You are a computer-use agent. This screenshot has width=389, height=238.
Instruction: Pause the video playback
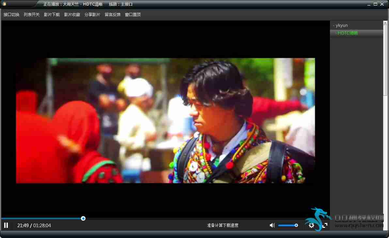point(6,225)
